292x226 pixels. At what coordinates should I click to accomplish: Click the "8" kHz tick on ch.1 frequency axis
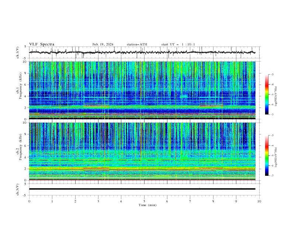pos(26,73)
